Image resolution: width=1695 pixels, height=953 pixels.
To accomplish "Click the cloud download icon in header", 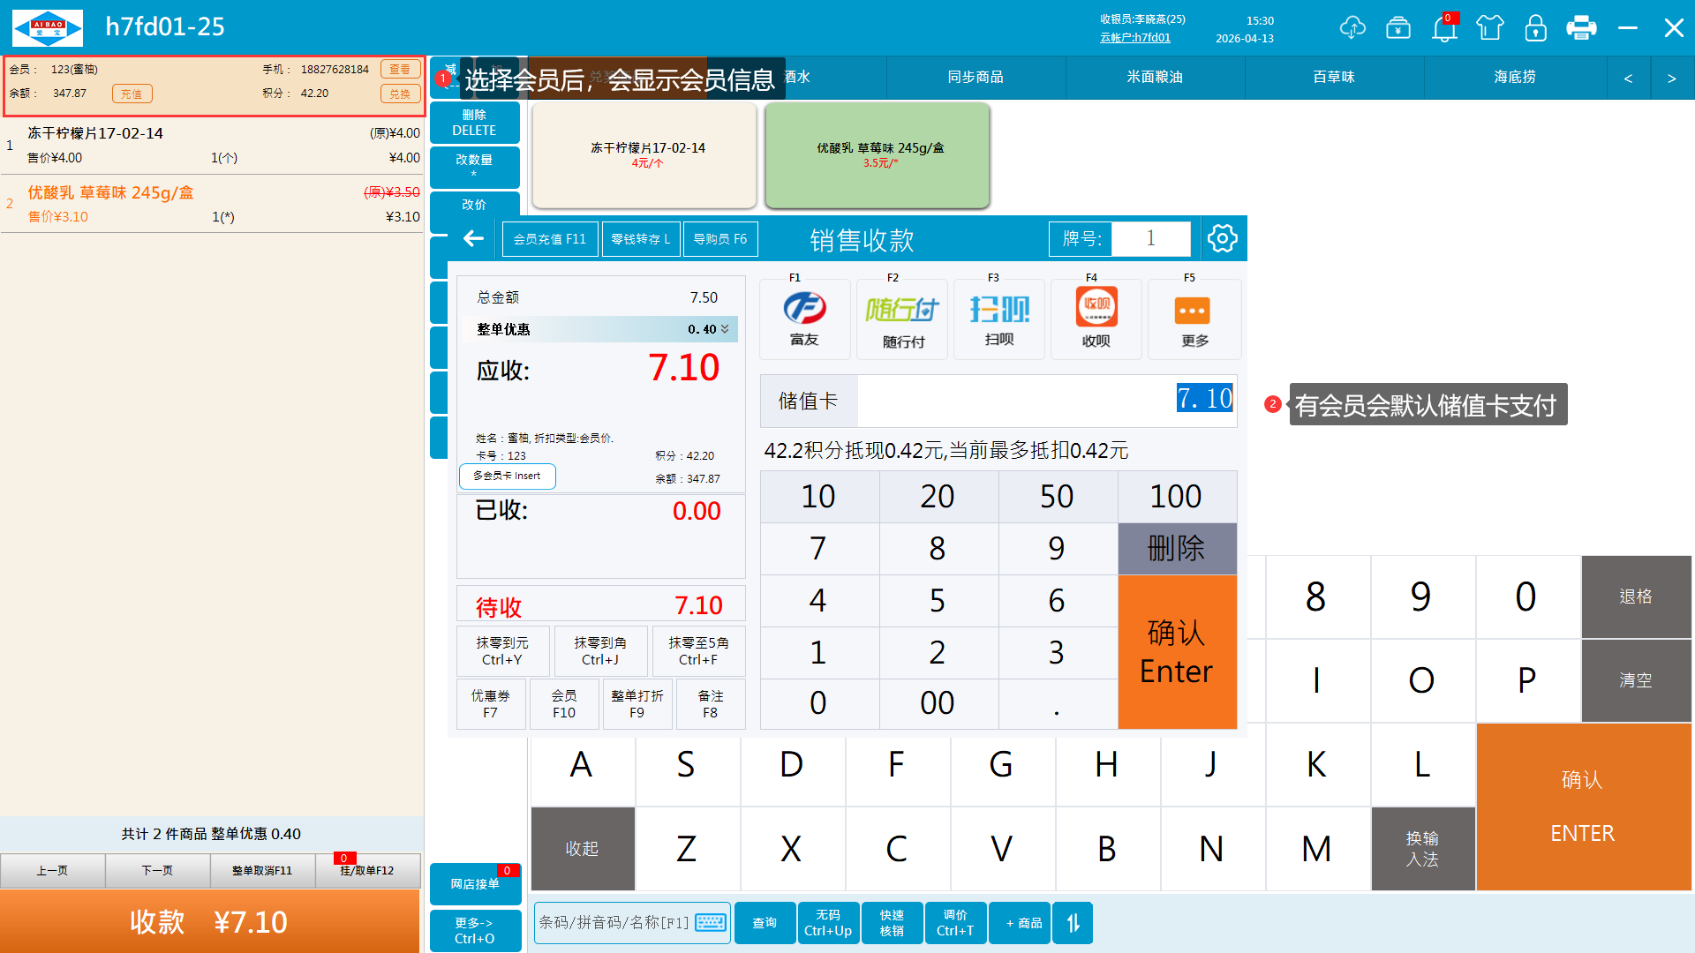I will 1352,28.
